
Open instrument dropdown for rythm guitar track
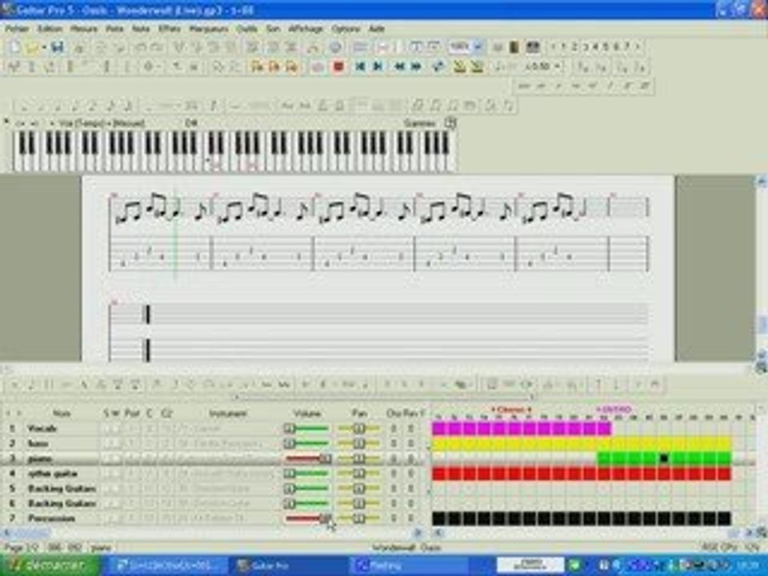click(228, 474)
